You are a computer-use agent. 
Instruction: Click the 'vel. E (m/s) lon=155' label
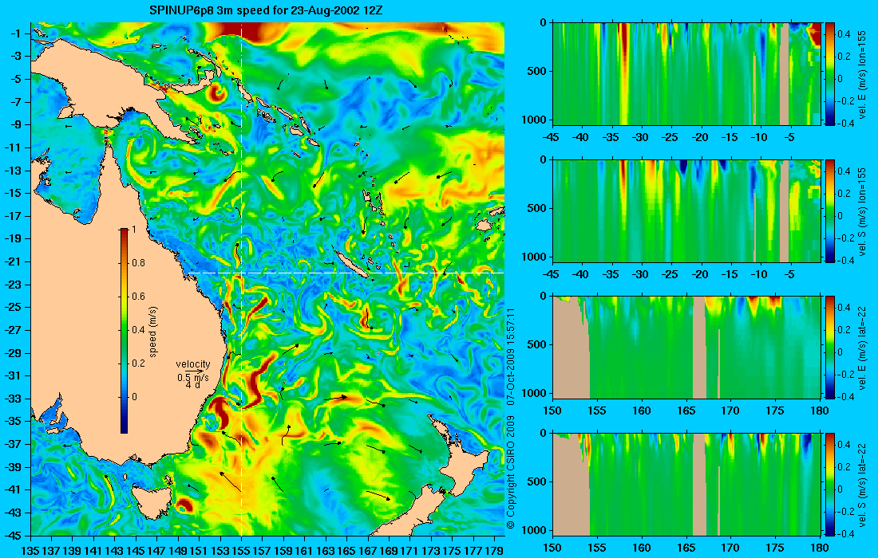863,73
